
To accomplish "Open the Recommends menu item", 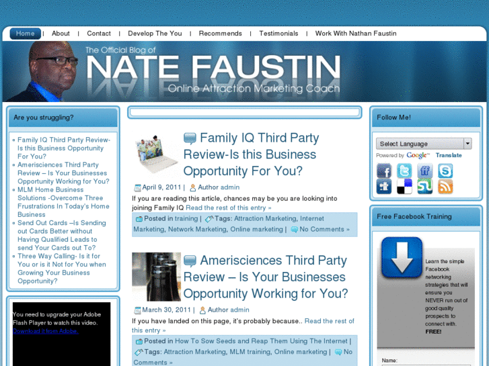I will tap(220, 34).
